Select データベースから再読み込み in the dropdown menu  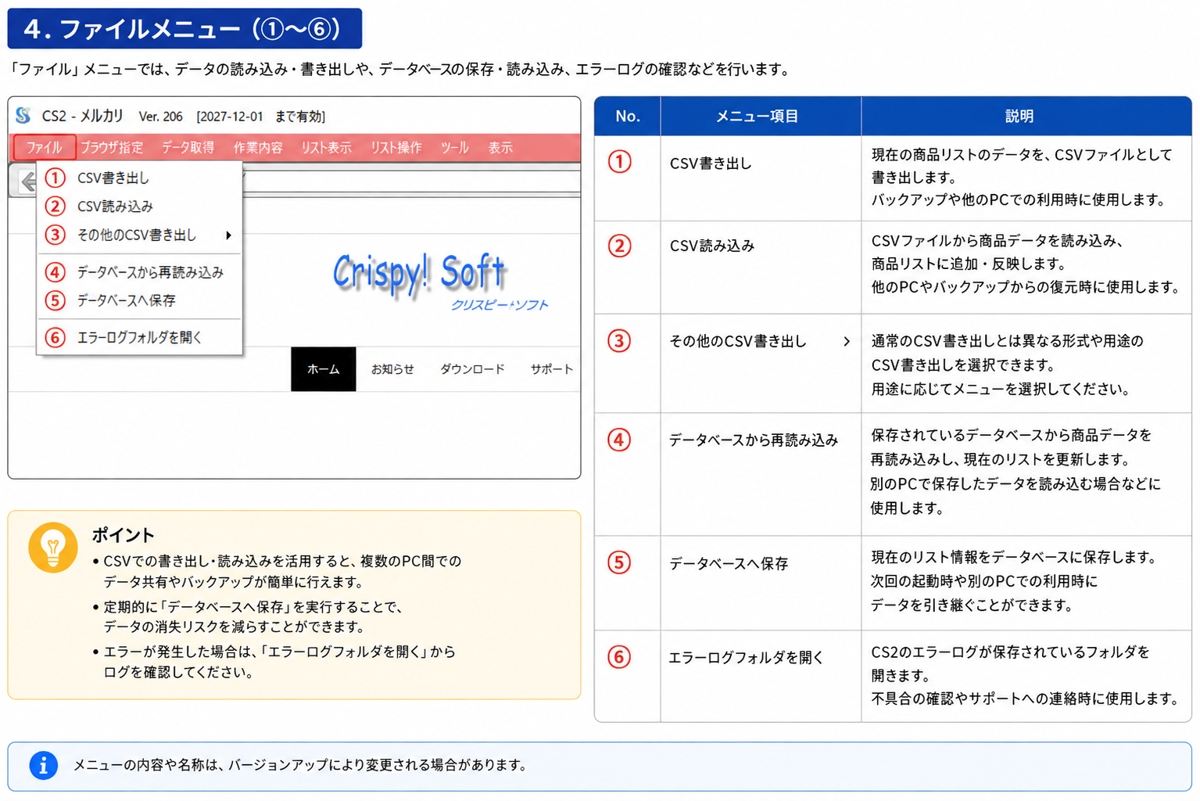click(140, 272)
